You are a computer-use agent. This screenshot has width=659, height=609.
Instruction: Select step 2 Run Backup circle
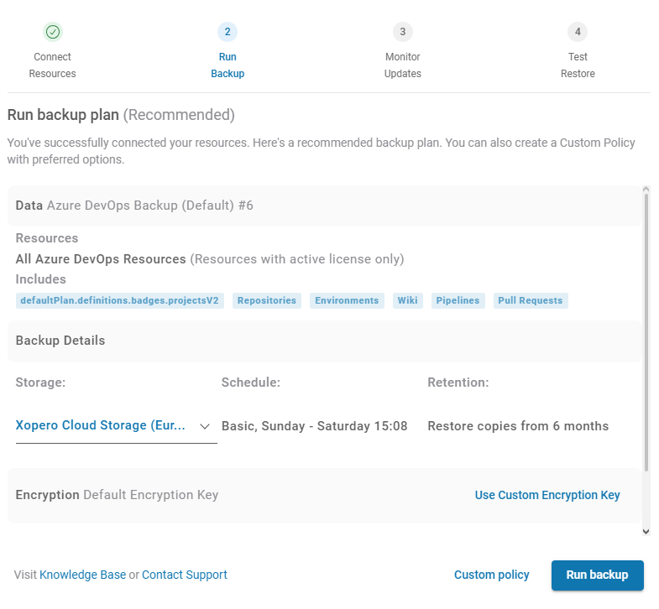coord(228,32)
